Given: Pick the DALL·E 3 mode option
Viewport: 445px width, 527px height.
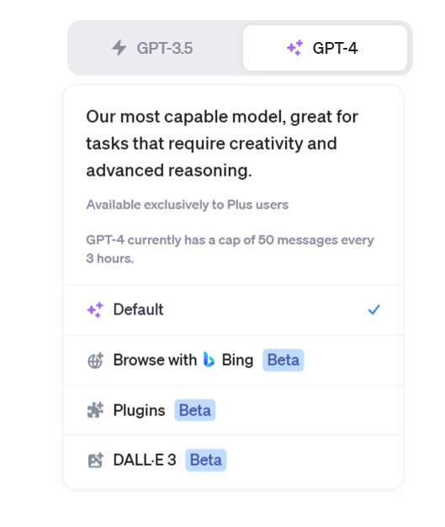Looking at the screenshot, I should tap(233, 461).
